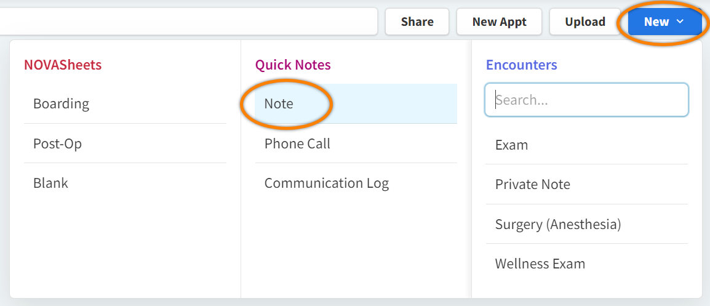
Task: Pick the Wellness Exam encounter
Action: [x=540, y=264]
